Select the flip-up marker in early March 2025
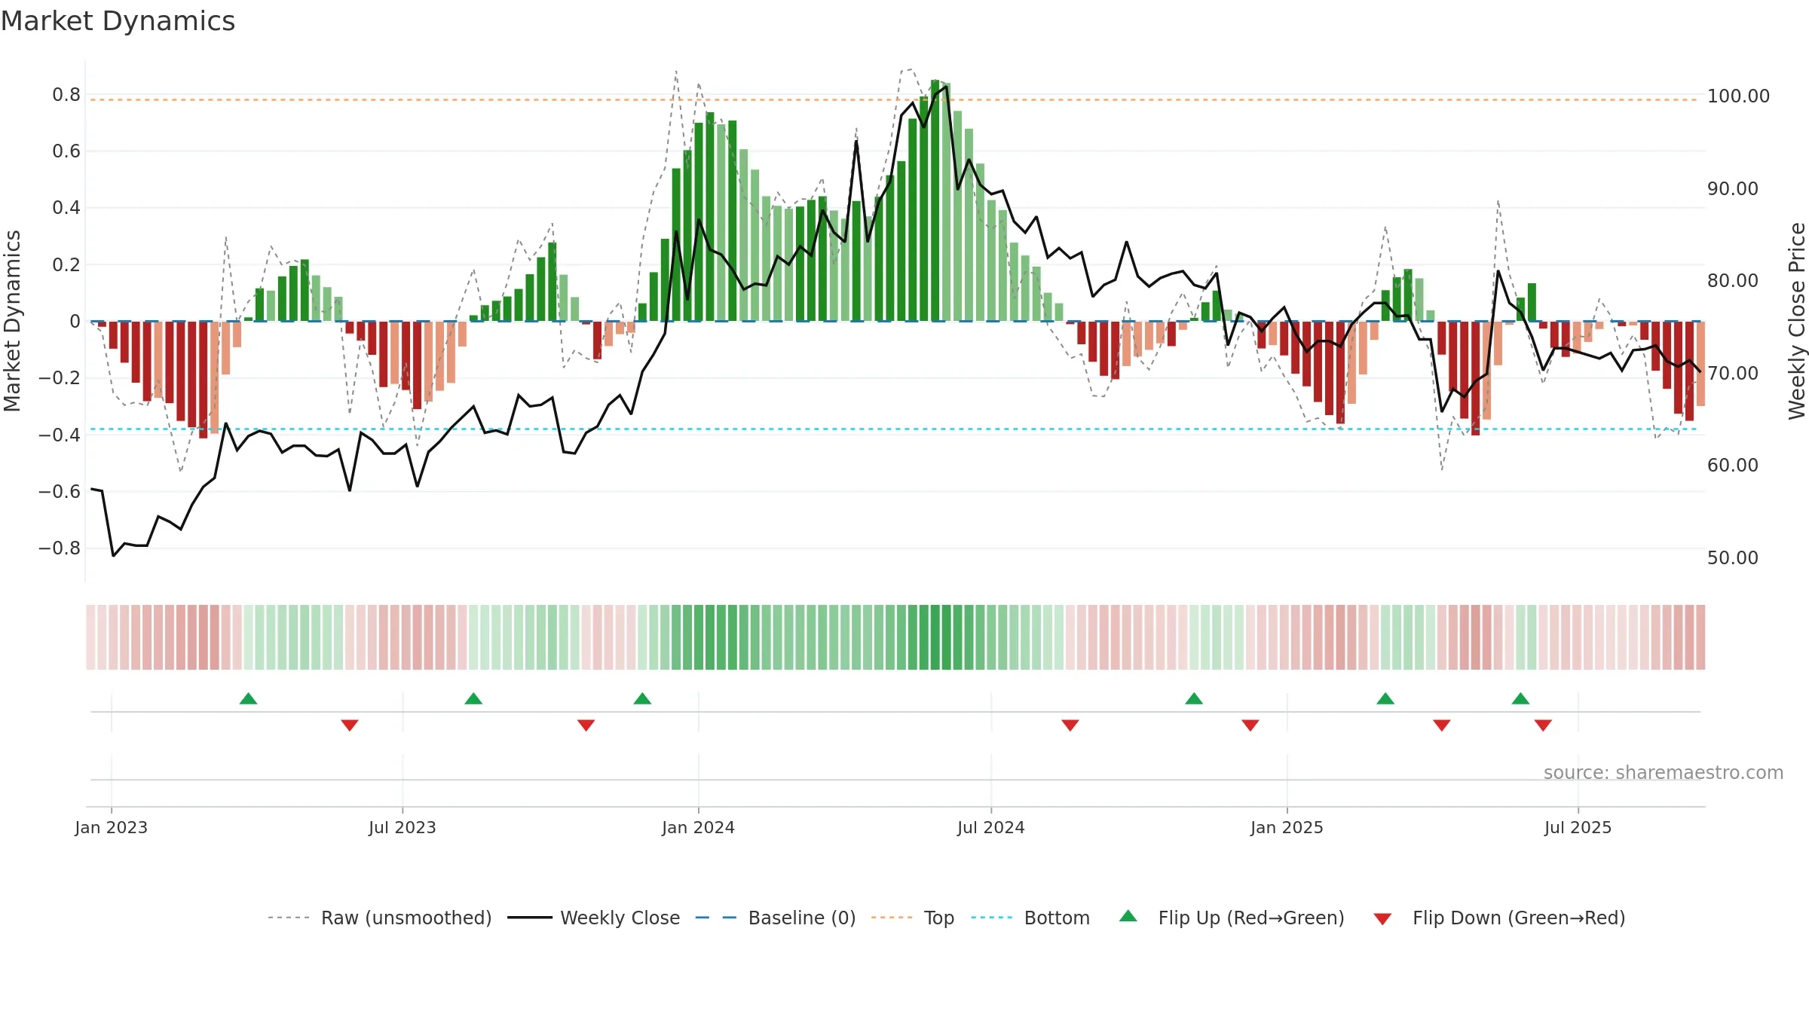The width and height of the screenshot is (1809, 1017). [1385, 698]
